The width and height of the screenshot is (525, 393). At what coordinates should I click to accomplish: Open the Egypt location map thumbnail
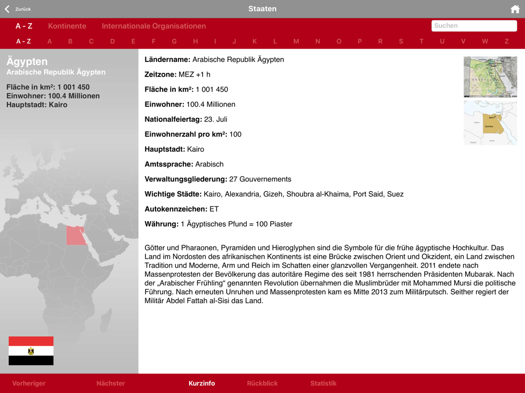[x=490, y=123]
